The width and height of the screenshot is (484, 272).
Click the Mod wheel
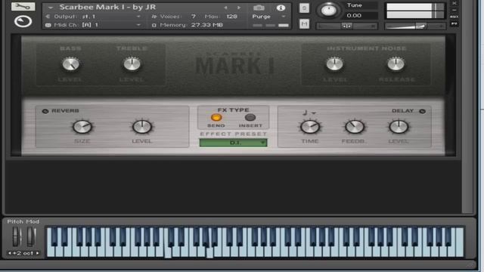tap(31, 236)
